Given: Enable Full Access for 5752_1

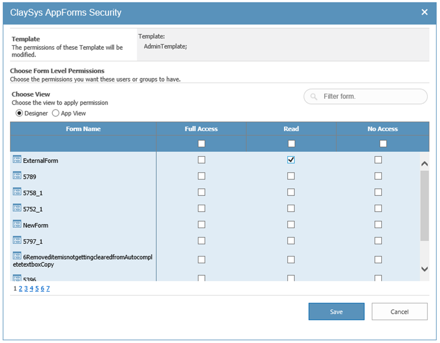Looking at the screenshot, I should point(201,209).
